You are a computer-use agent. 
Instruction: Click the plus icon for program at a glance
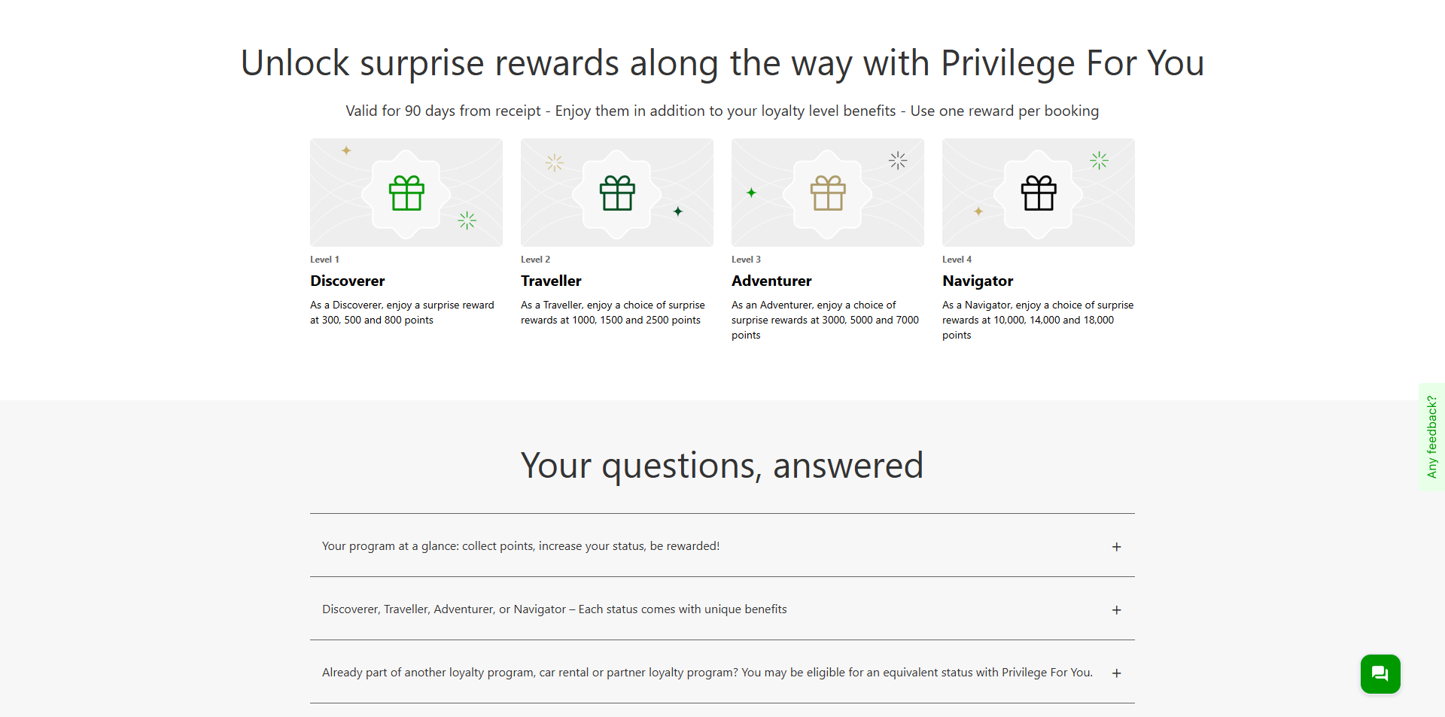point(1117,547)
